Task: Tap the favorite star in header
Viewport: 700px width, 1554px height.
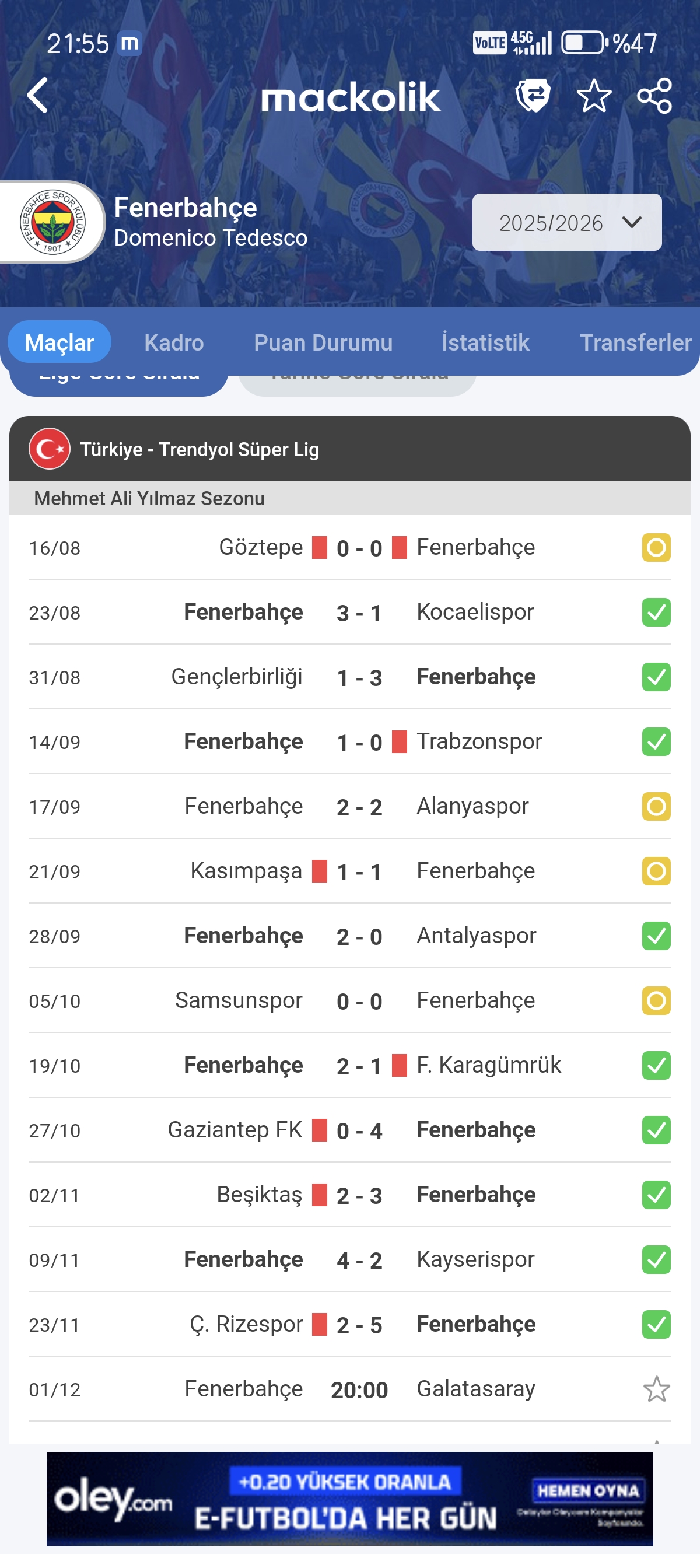Action: [594, 95]
